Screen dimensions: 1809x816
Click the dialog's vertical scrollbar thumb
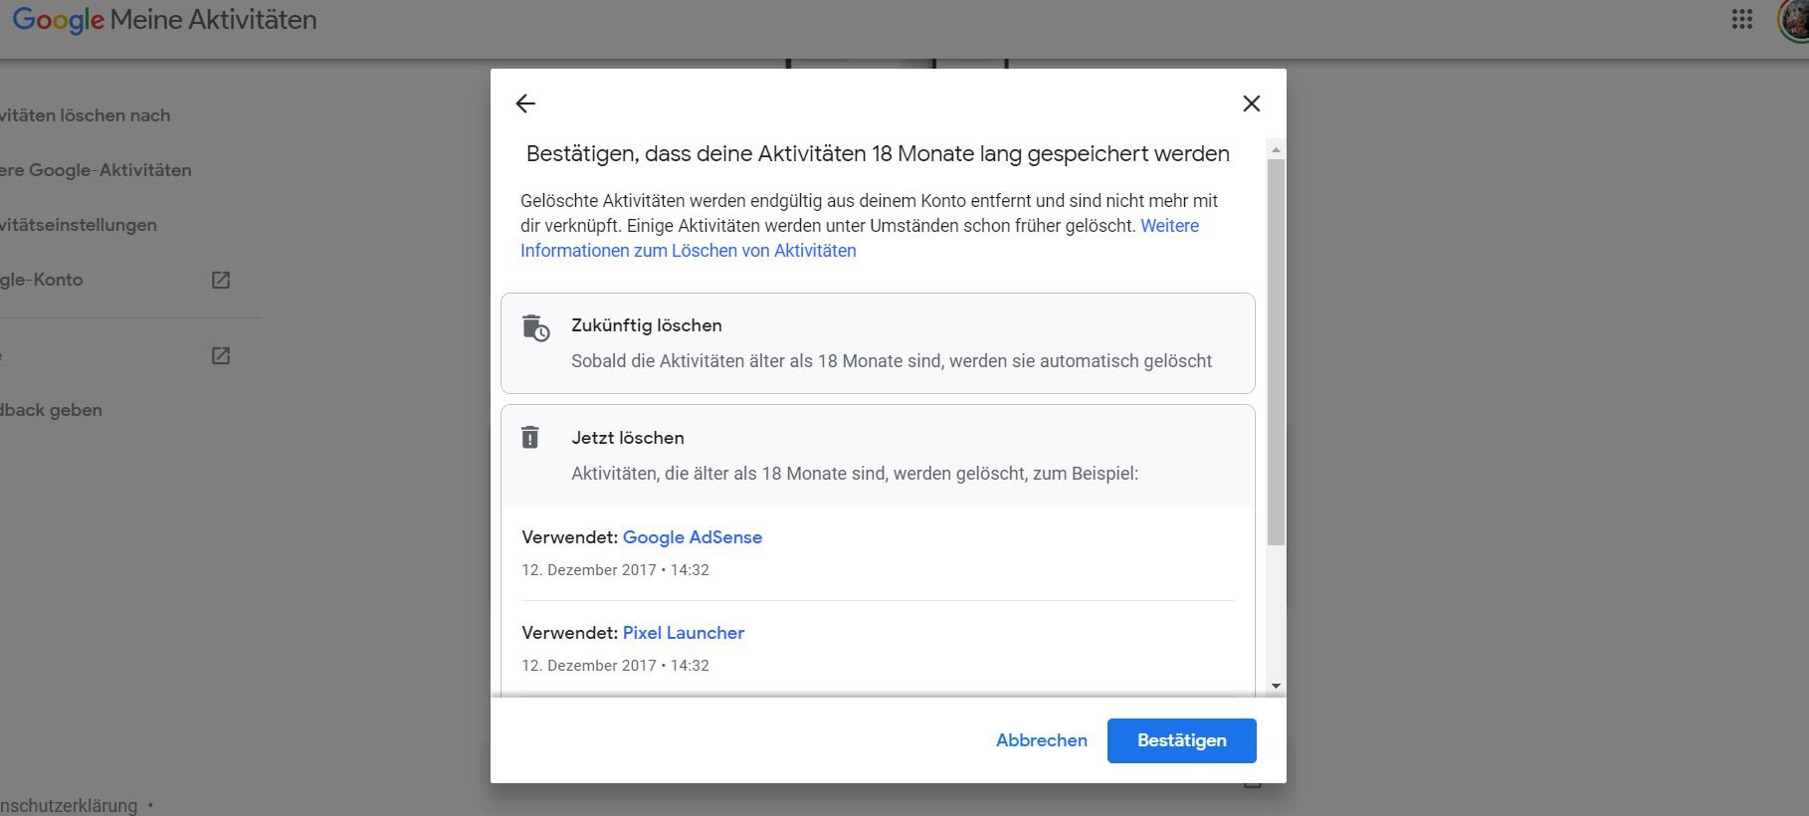coord(1276,348)
